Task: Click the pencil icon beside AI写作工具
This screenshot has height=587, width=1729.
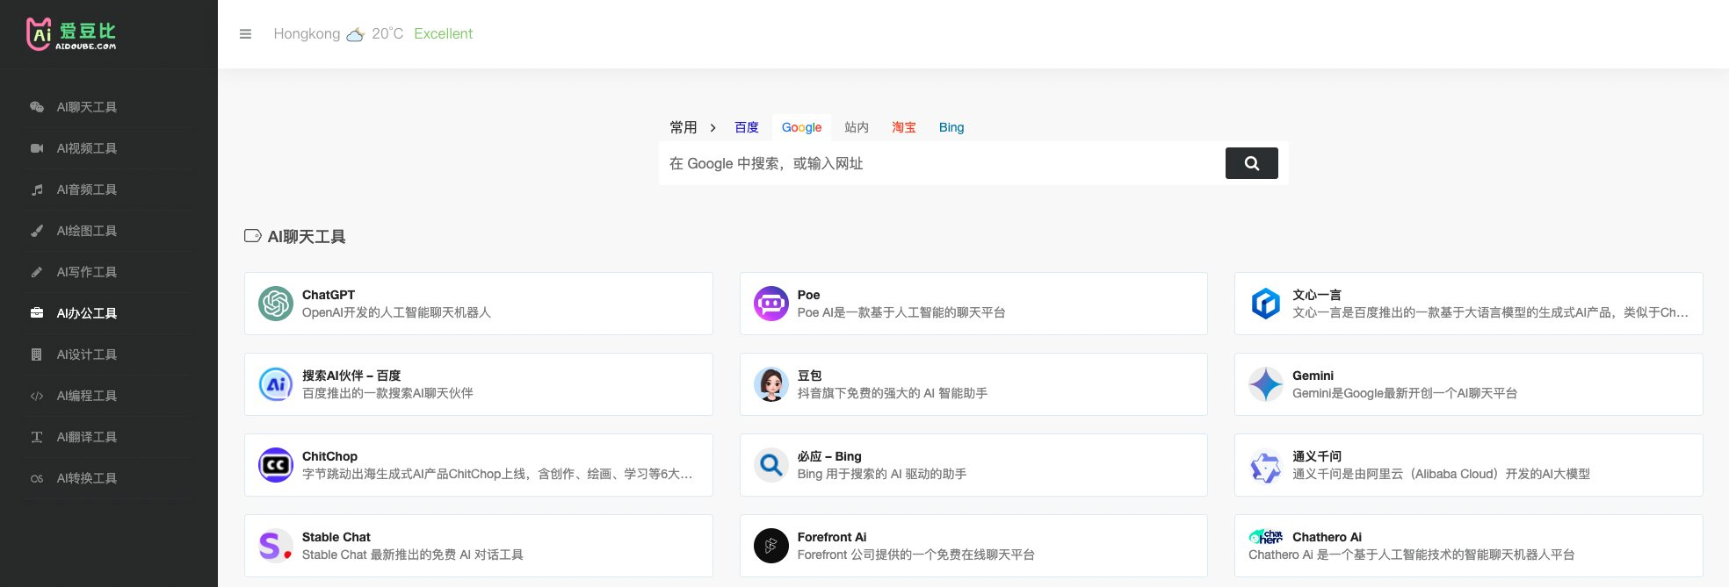Action: (37, 272)
